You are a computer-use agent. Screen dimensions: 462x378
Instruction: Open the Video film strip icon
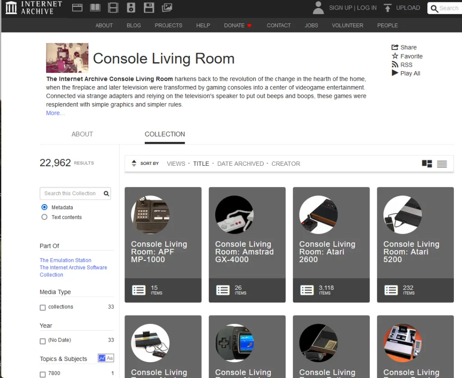coord(113,8)
